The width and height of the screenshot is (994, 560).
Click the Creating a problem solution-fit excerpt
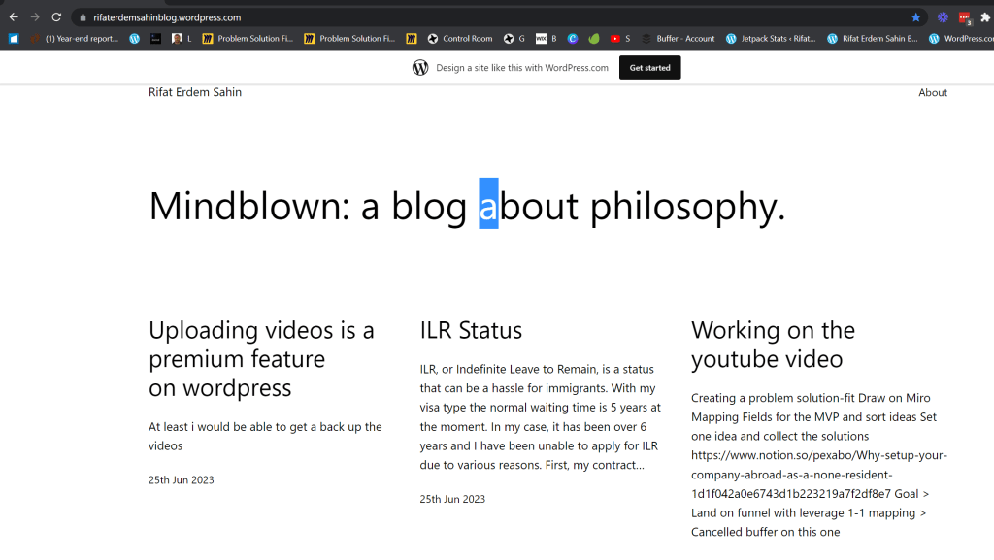[819, 465]
